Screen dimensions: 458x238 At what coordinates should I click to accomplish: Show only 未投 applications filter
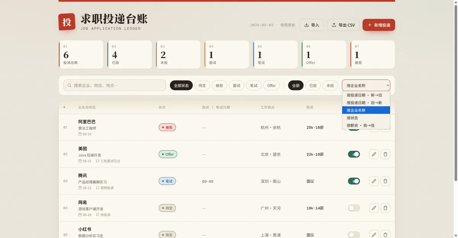pyautogui.click(x=330, y=85)
